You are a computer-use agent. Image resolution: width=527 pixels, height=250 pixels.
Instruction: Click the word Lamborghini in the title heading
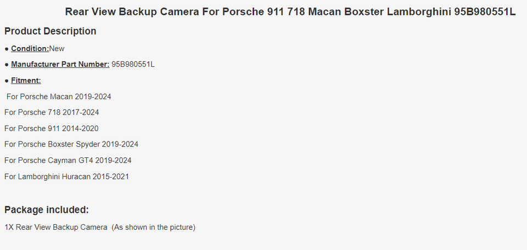coord(419,12)
